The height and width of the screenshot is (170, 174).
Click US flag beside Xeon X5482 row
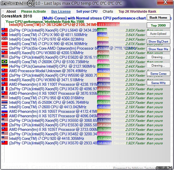(x=5, y=134)
